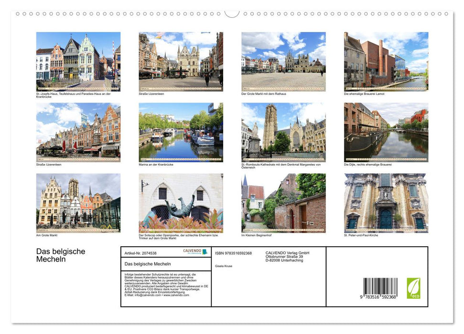Select the Opsinjoorke statue photo

click(x=182, y=203)
